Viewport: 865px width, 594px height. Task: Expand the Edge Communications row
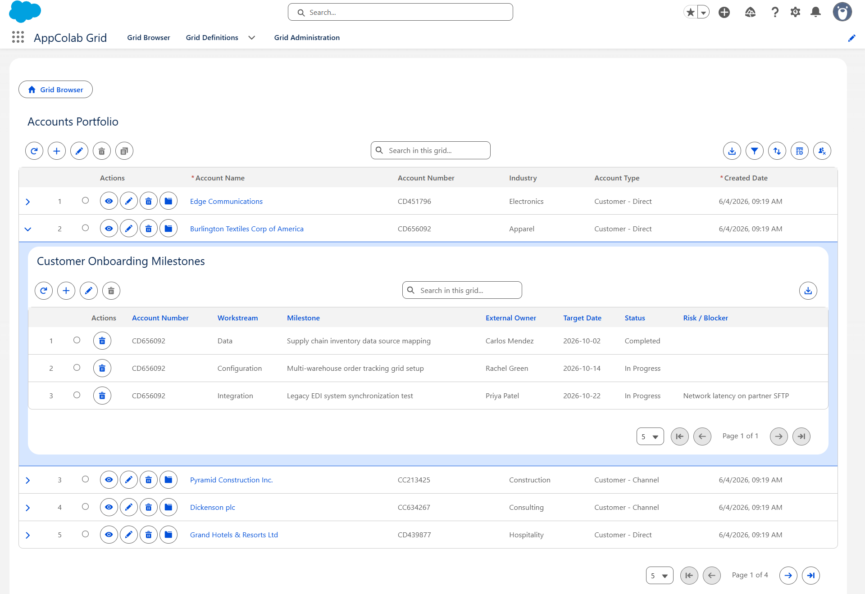[x=28, y=202]
